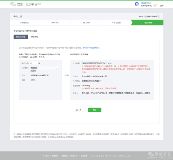
Task: Open 客服中心 footer link
Action: pyautogui.click(x=74, y=156)
